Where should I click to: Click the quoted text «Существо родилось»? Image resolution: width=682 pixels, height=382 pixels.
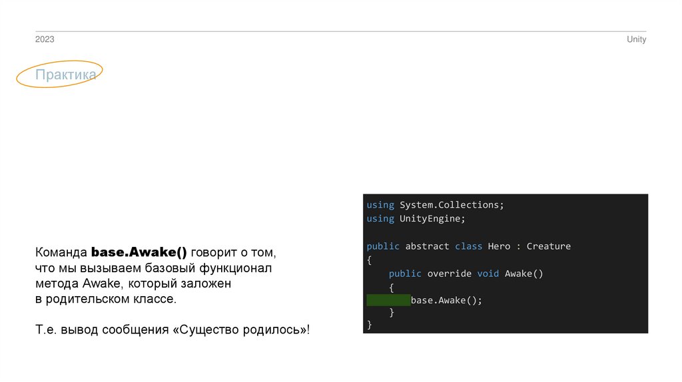click(240, 330)
